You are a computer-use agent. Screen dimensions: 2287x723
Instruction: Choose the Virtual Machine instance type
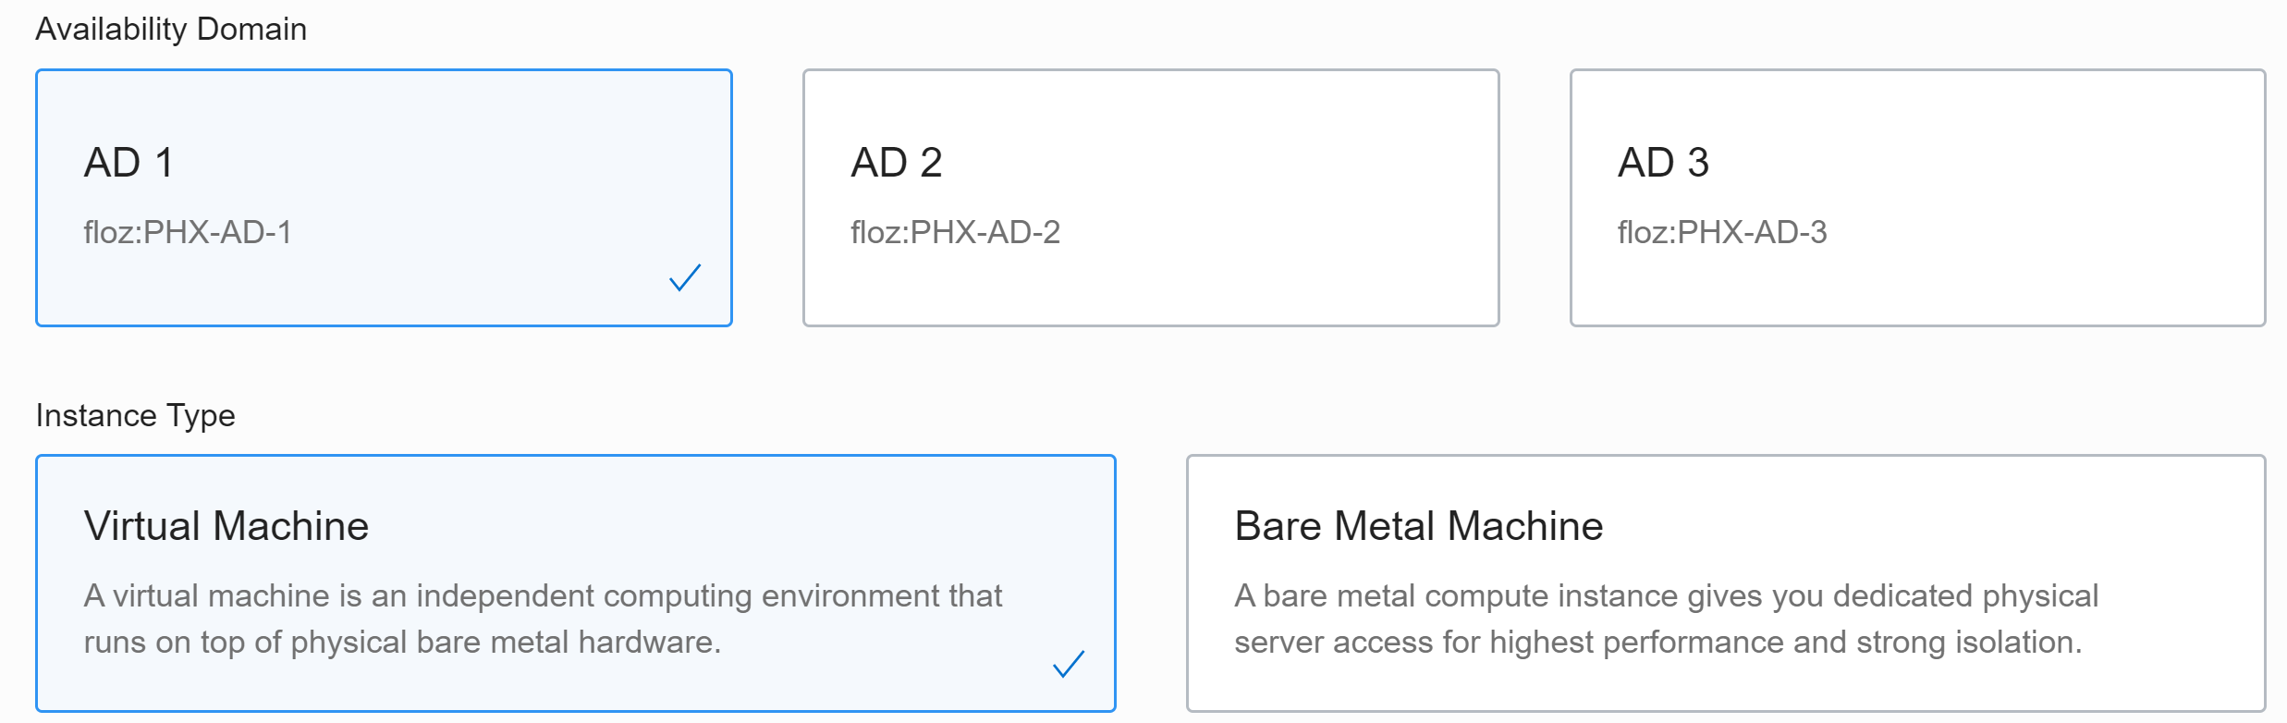click(x=575, y=582)
